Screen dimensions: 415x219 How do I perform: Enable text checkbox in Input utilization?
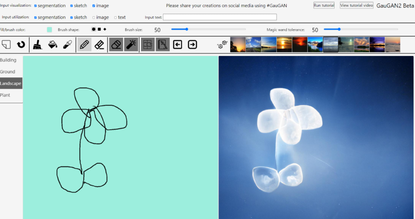(115, 17)
